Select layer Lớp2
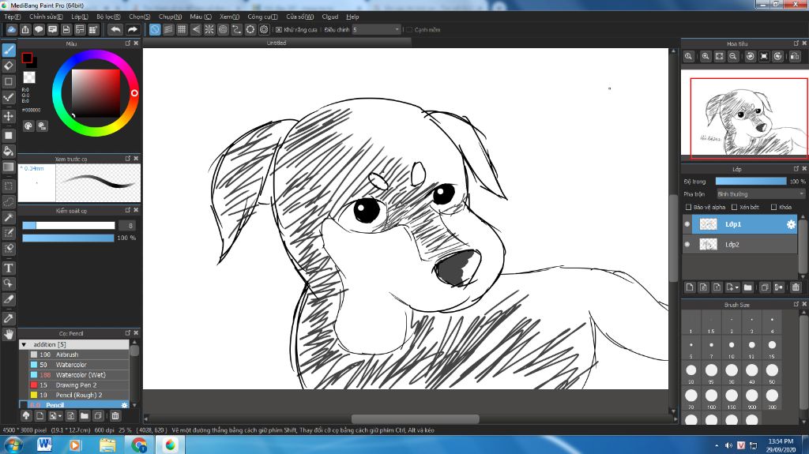Screen dimensions: 809x454 [739, 245]
